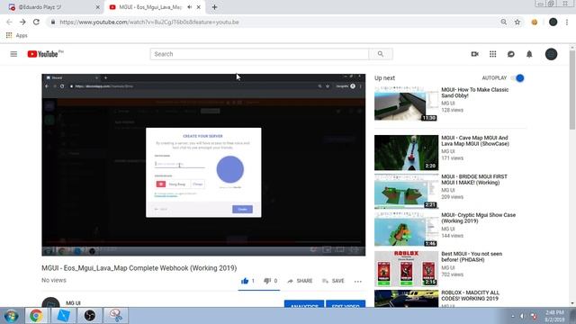Reload the page with refresh icon
This screenshot has height=324, width=576.
[36, 22]
